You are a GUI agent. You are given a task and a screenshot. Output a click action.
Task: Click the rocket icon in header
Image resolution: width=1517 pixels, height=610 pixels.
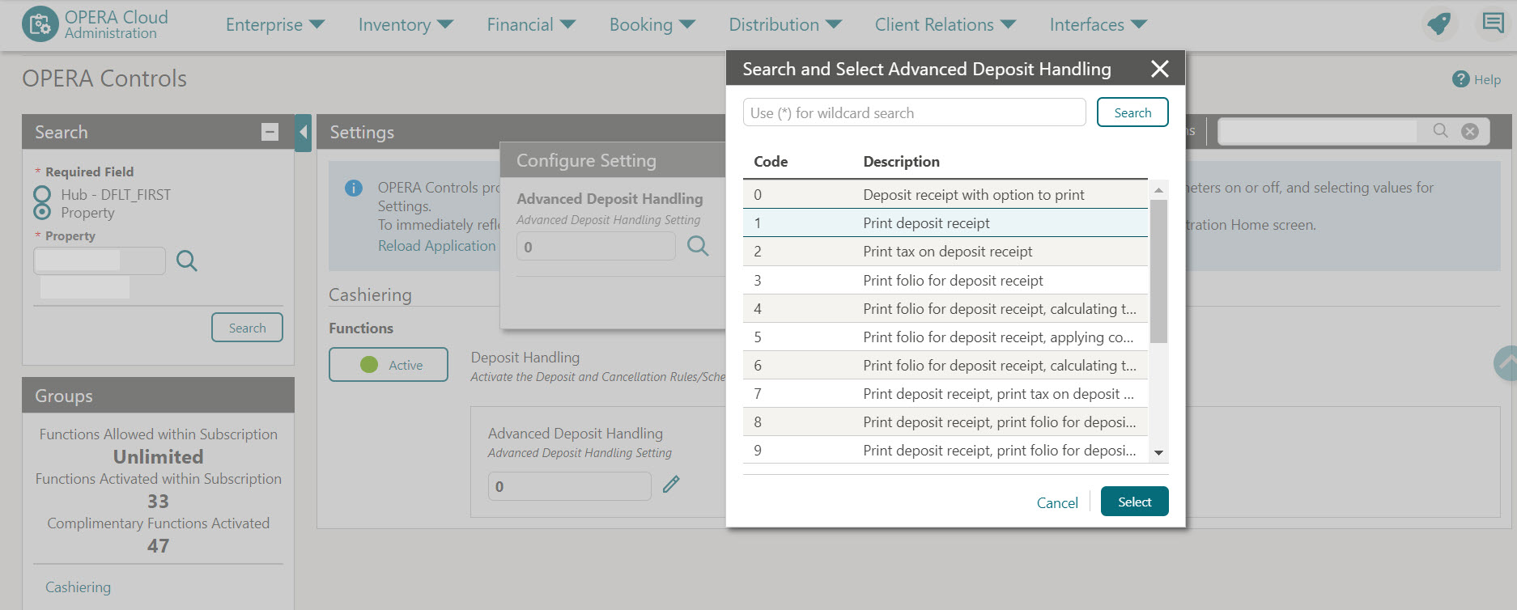[x=1438, y=23]
